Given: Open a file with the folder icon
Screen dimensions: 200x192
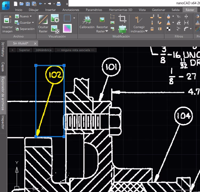Looking at the screenshot, I should point(21,4).
